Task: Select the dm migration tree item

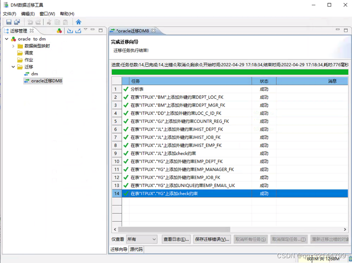Action: tap(34, 74)
